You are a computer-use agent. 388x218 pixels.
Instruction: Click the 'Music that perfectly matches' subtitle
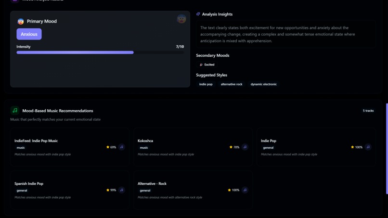55,119
